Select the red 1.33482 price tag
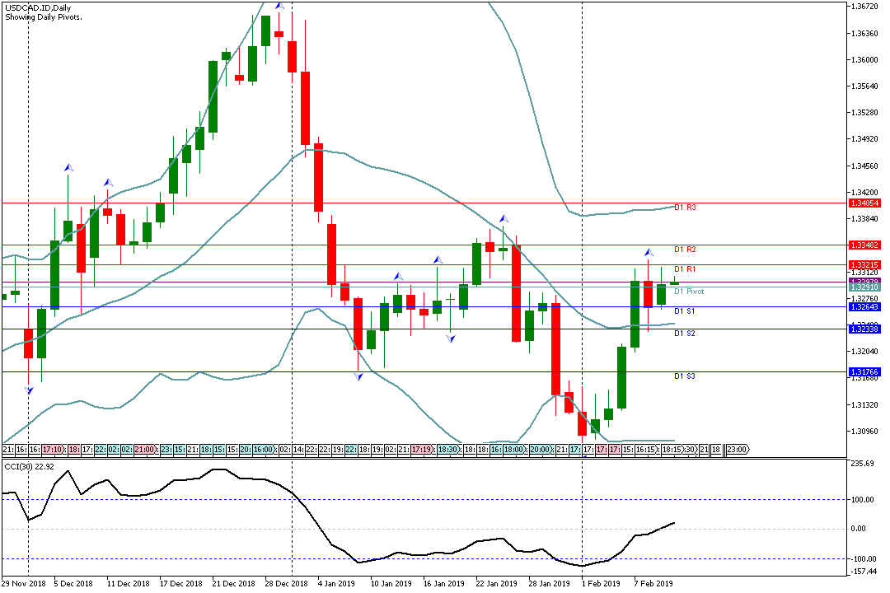Screen dimensions: 890x593 864,245
